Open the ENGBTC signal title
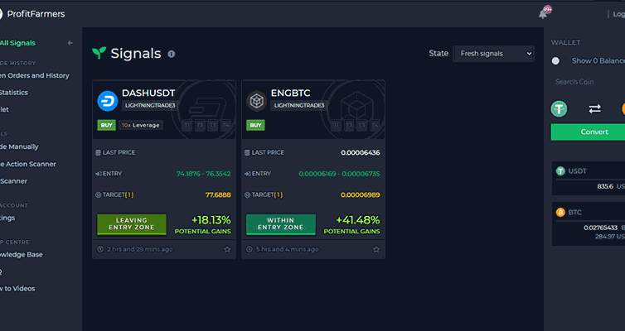The width and height of the screenshot is (625, 331). 291,93
